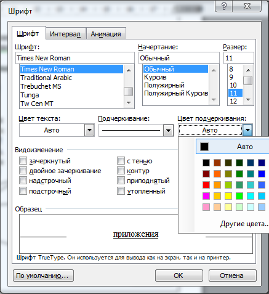Viewport: 269px width, 294px height.
Task: Cancel with the Отмена button
Action: pyautogui.click(x=232, y=276)
